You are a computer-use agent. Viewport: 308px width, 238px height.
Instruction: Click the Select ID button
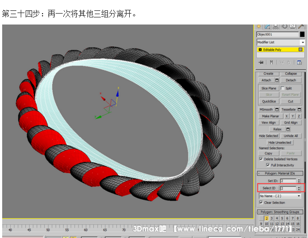coord(269,188)
